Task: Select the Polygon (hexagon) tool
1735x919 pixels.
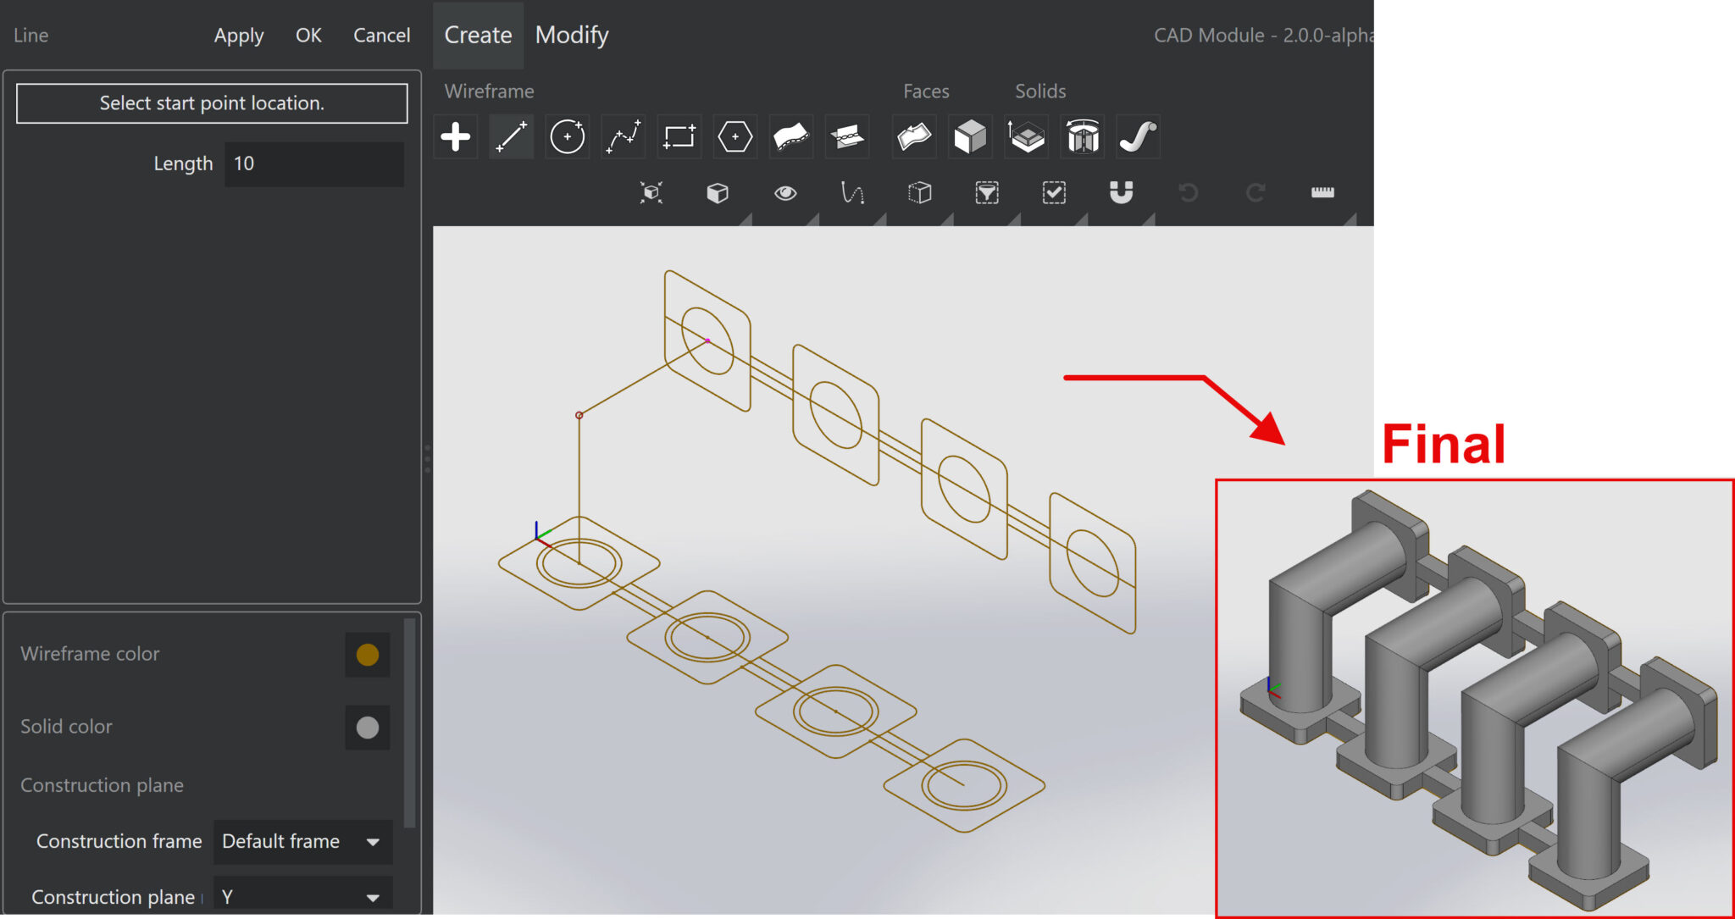Action: (x=735, y=136)
